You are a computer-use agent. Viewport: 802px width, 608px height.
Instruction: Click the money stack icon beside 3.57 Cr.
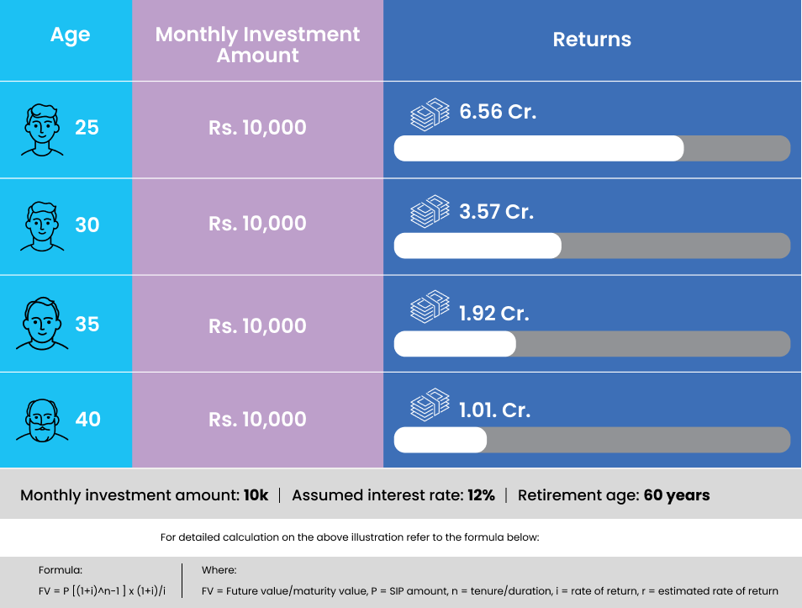(x=430, y=211)
